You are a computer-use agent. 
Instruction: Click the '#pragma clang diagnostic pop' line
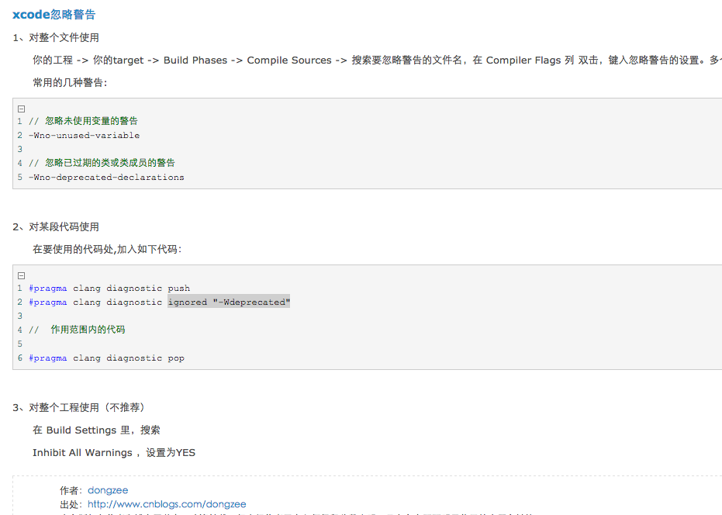(107, 358)
